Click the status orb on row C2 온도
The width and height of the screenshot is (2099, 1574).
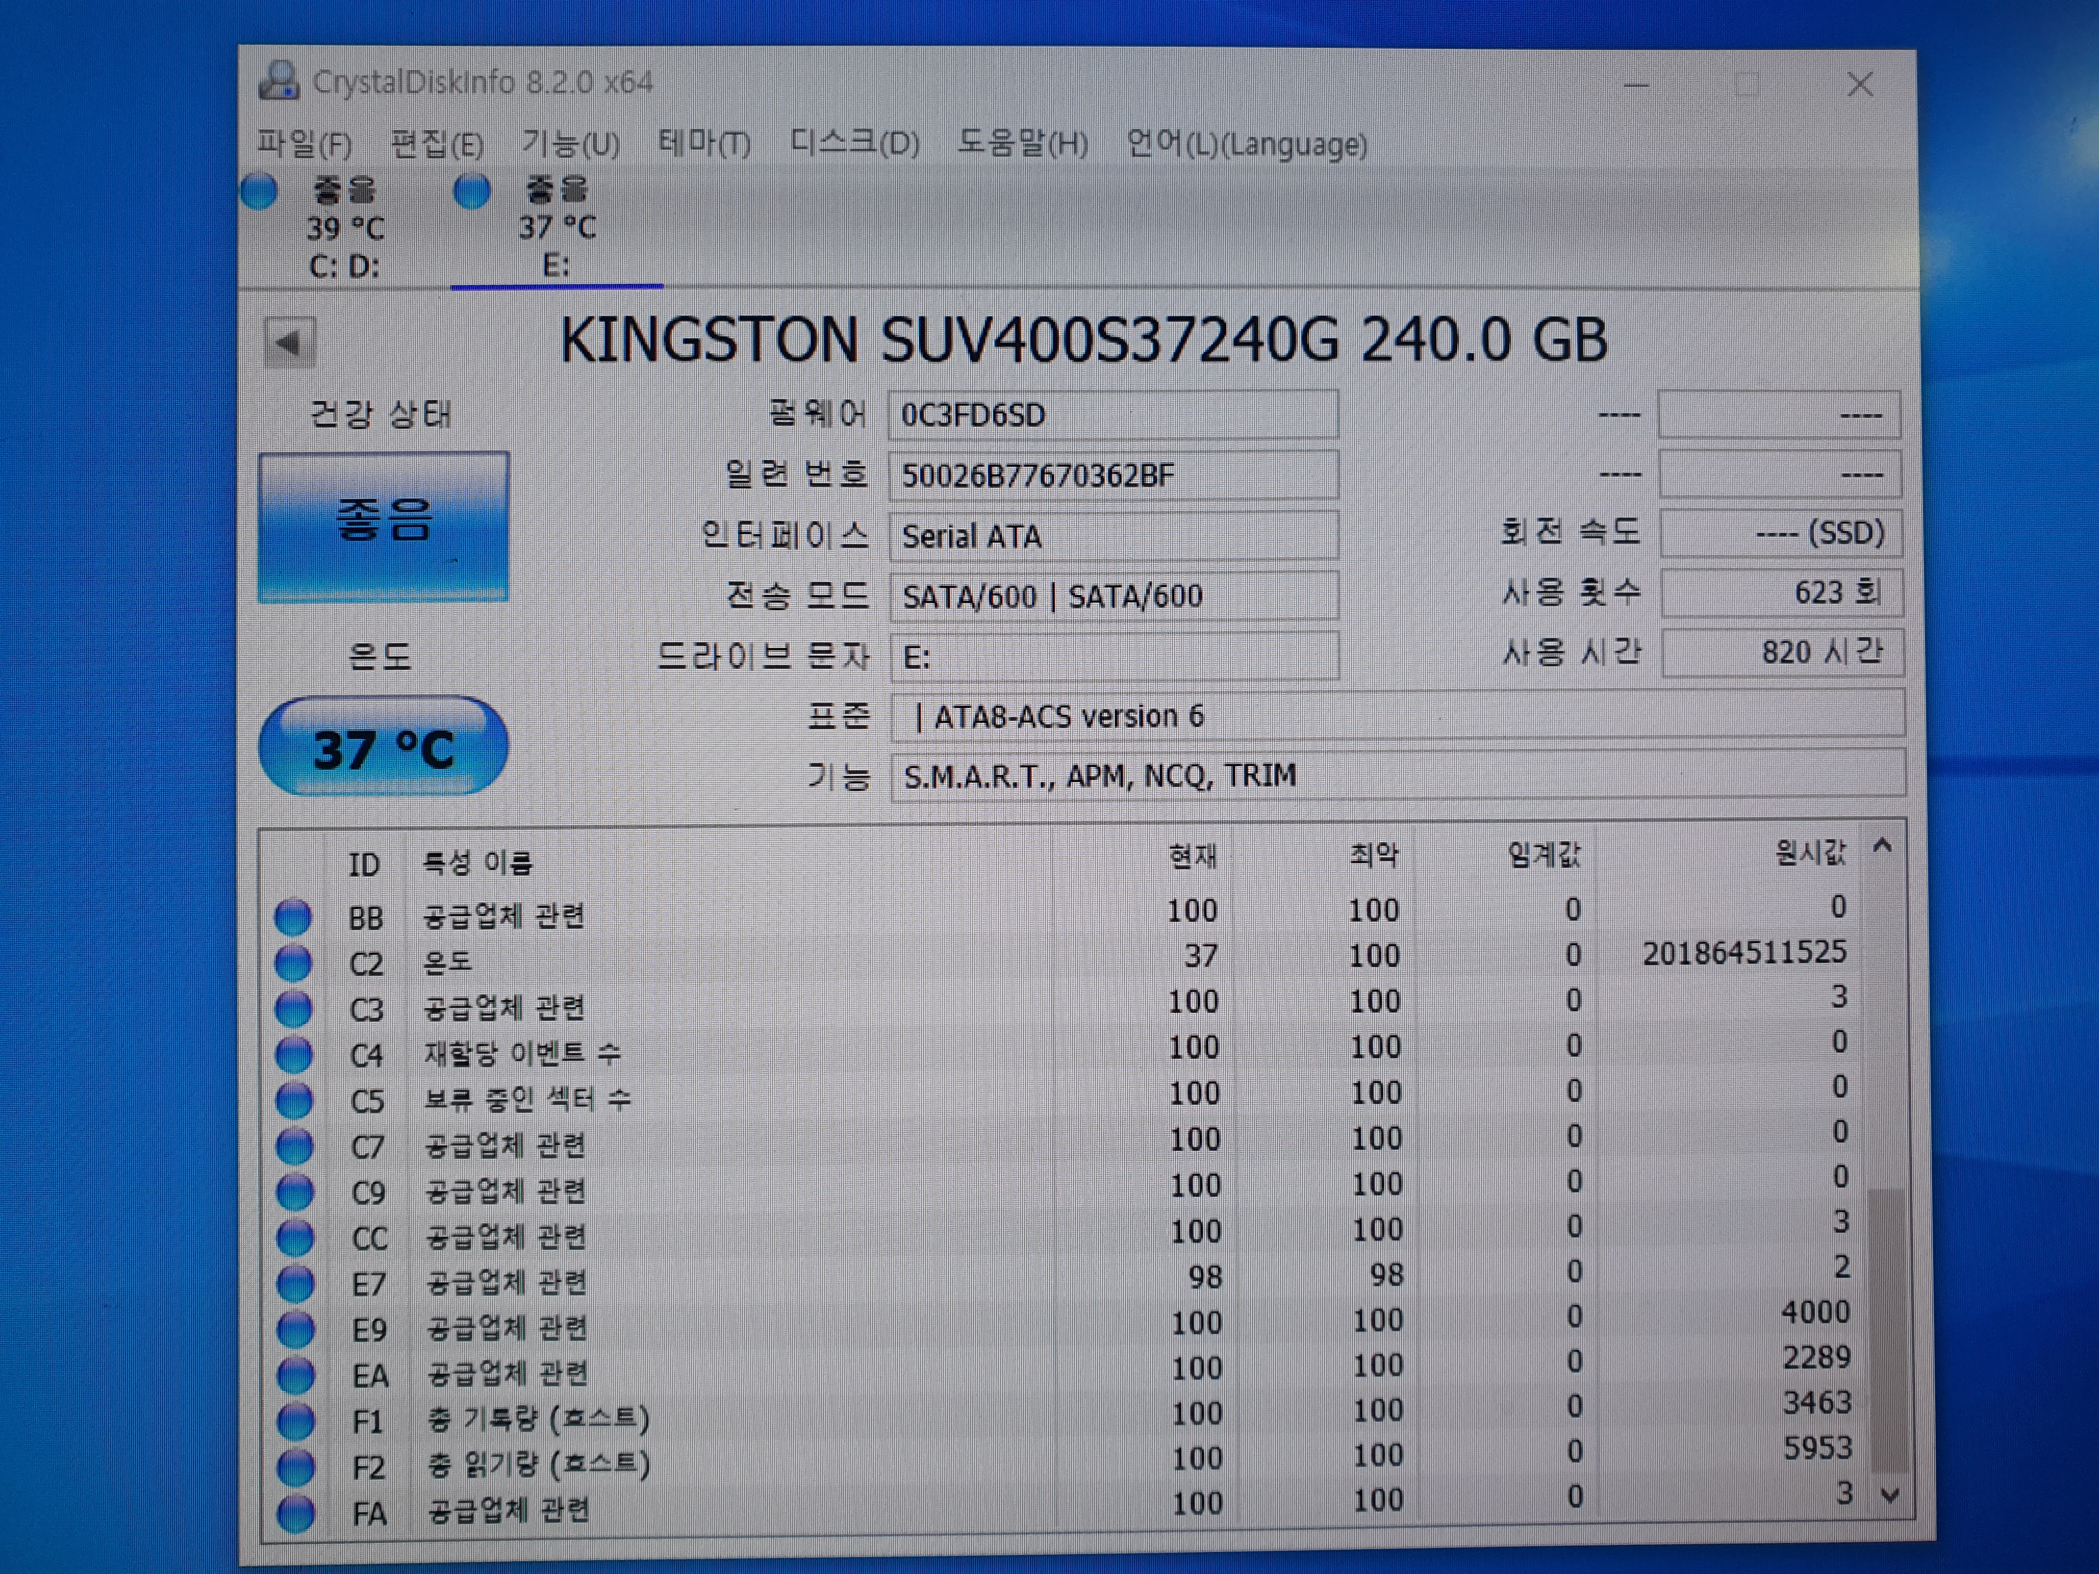point(292,962)
